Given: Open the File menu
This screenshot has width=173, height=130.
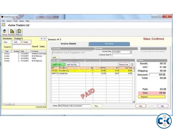Looking at the screenshot, I should click(x=4, y=21).
